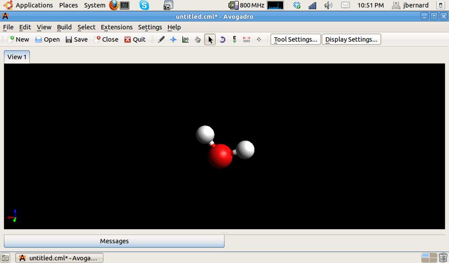Toggle the Auto Optimization tool
This screenshot has height=263, width=449.
234,40
